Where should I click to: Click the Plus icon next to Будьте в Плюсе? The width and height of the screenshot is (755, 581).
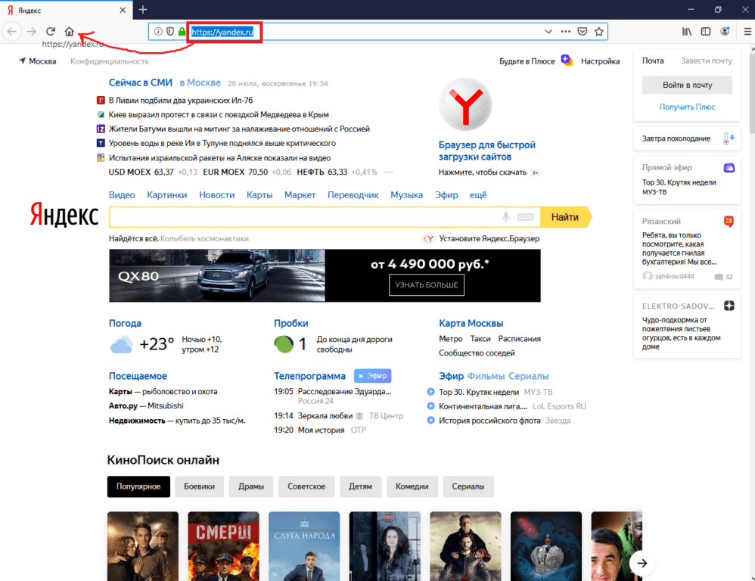click(x=567, y=61)
